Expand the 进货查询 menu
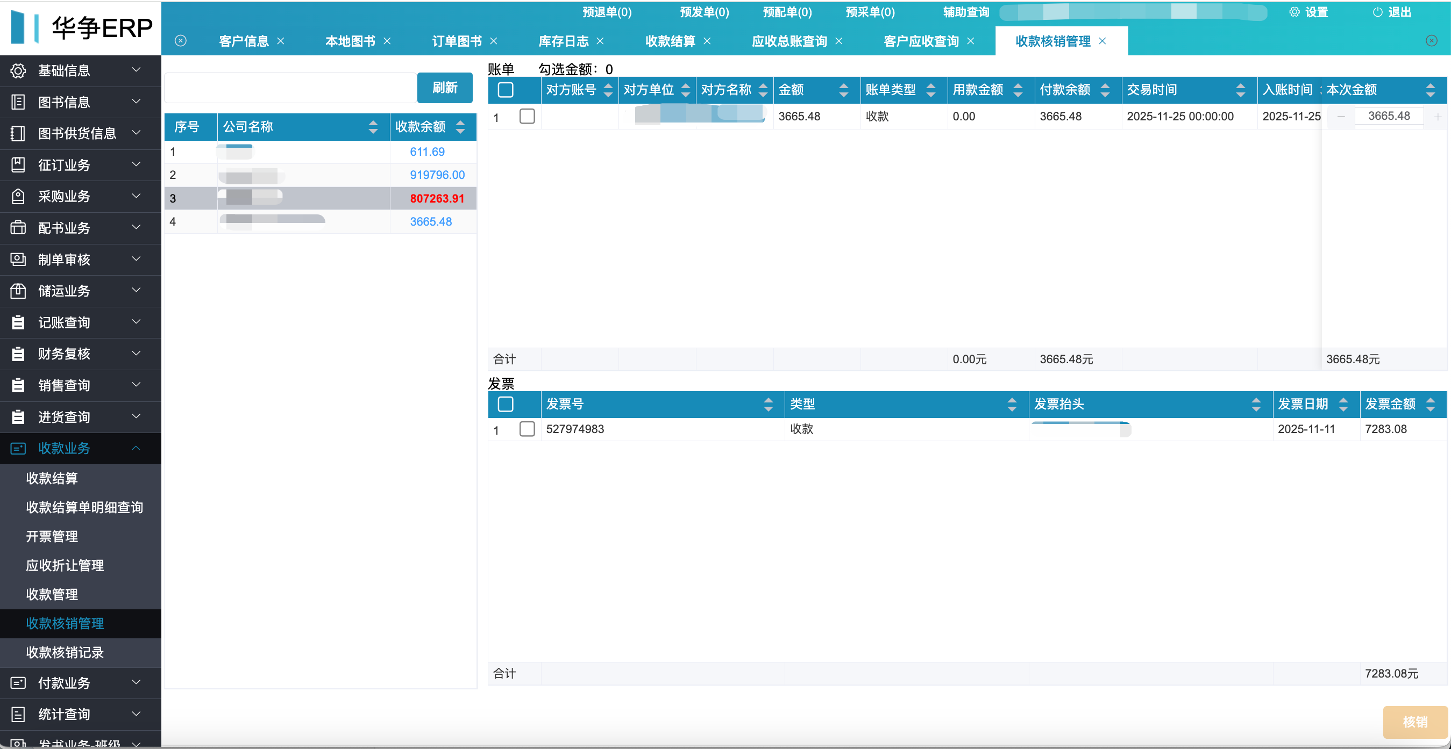The width and height of the screenshot is (1451, 749). pyautogui.click(x=81, y=417)
